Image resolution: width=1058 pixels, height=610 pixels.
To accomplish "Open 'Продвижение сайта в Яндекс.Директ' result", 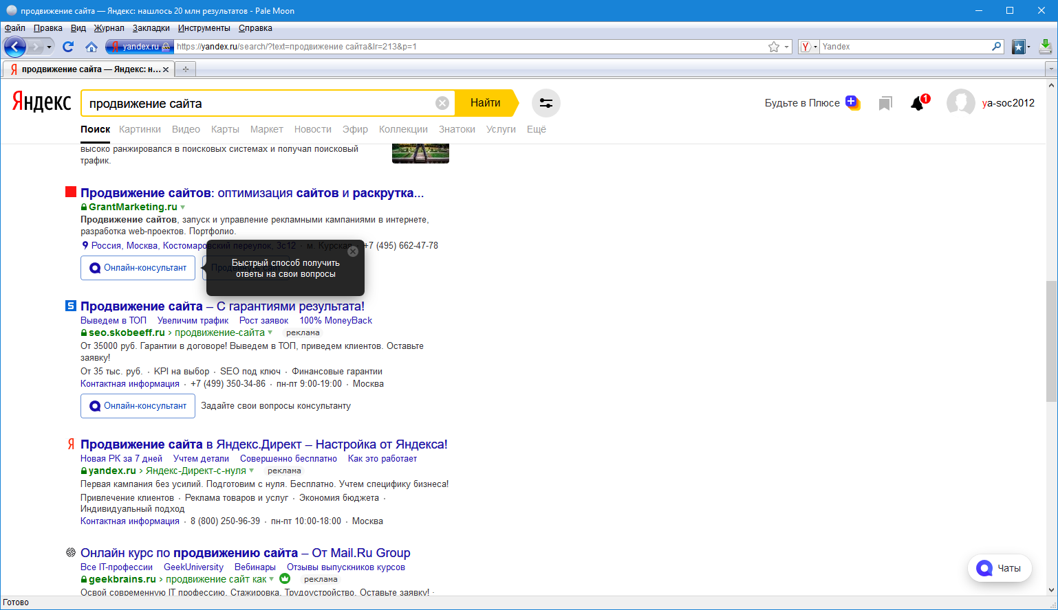I will tap(263, 444).
